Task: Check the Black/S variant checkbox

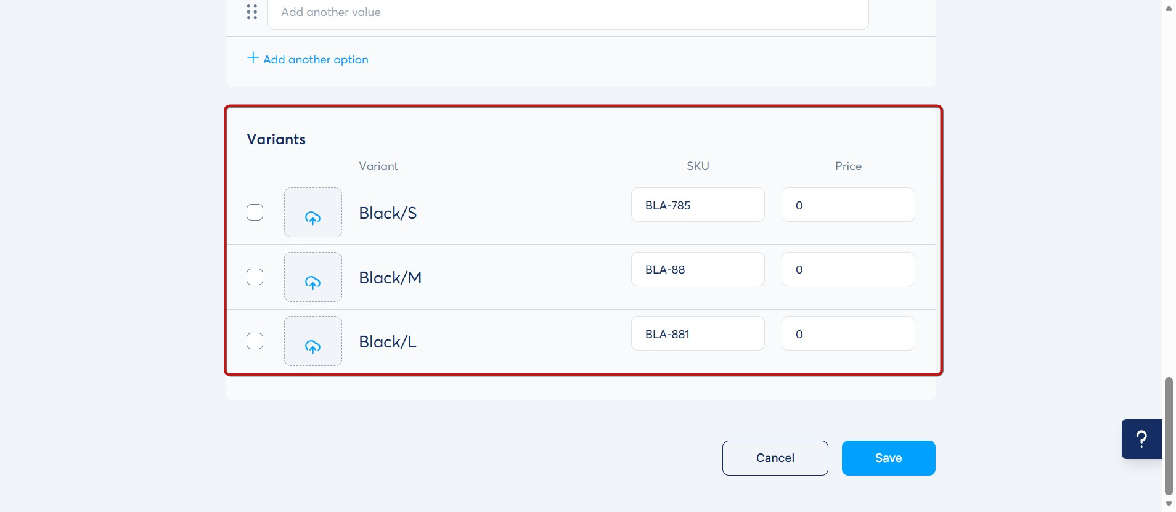Action: click(255, 213)
